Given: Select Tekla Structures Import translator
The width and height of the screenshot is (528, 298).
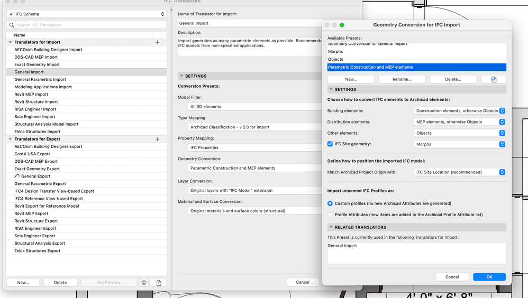Looking at the screenshot, I should 87,132.
